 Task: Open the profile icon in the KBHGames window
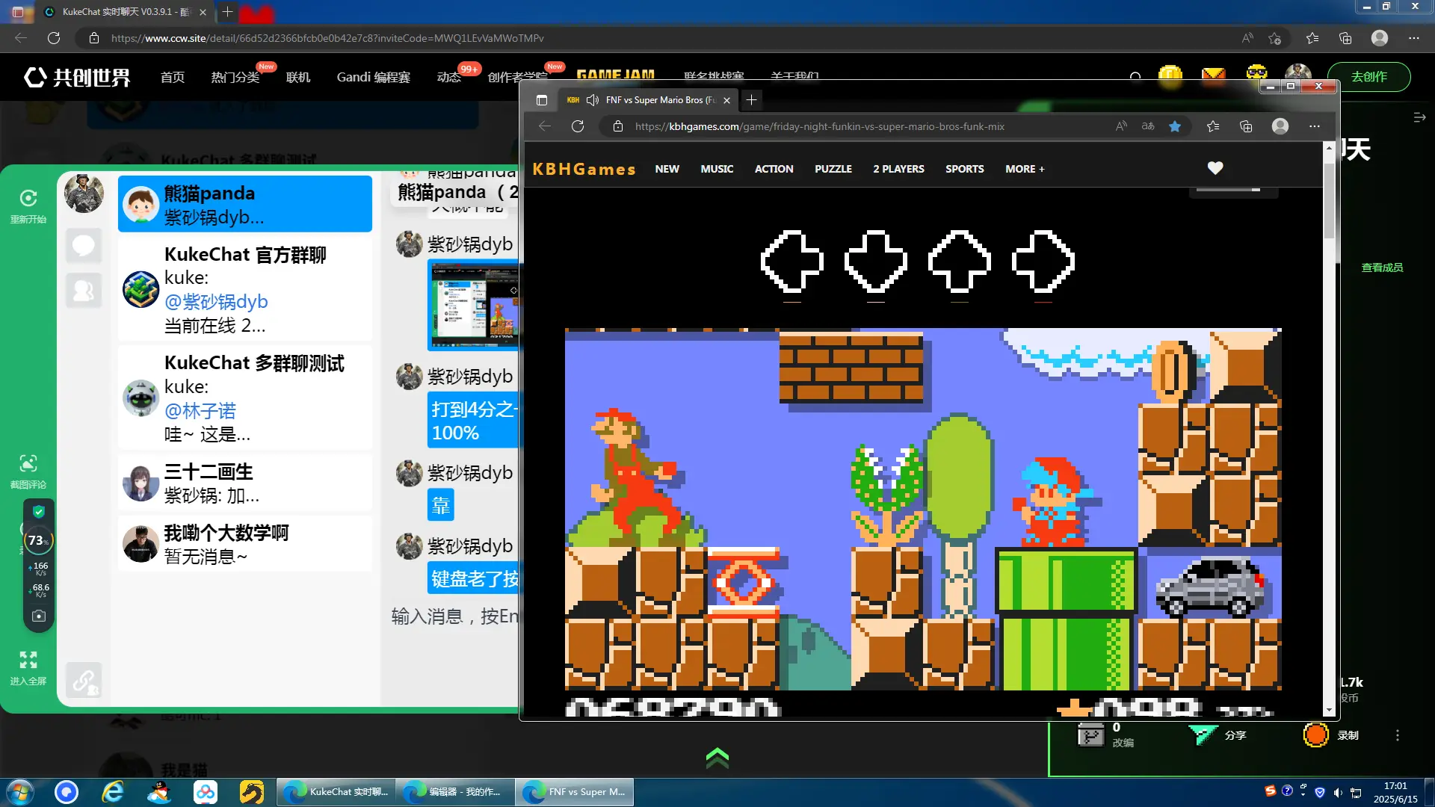click(x=1280, y=126)
